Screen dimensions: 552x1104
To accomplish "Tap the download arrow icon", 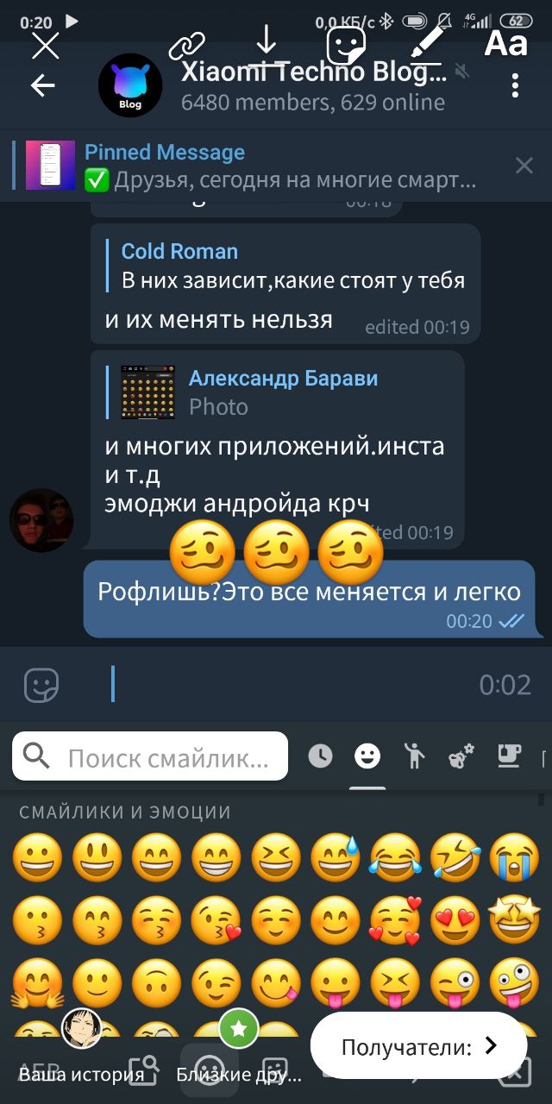I will click(267, 44).
